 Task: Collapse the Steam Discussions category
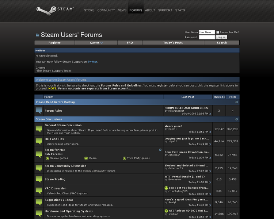pos(237,119)
